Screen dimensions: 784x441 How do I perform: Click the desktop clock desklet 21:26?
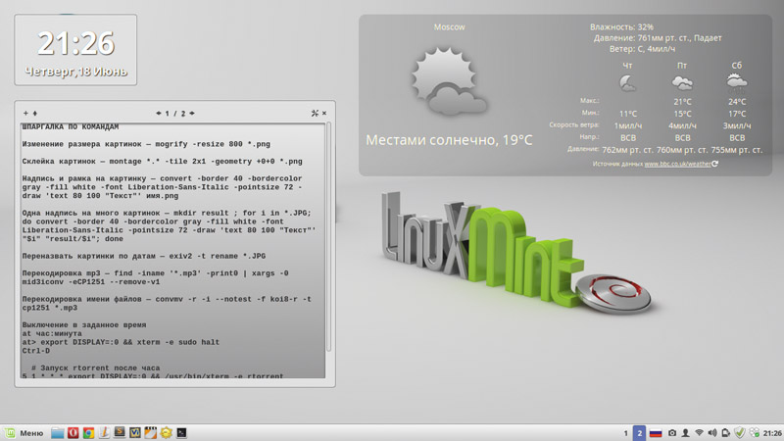pos(75,43)
